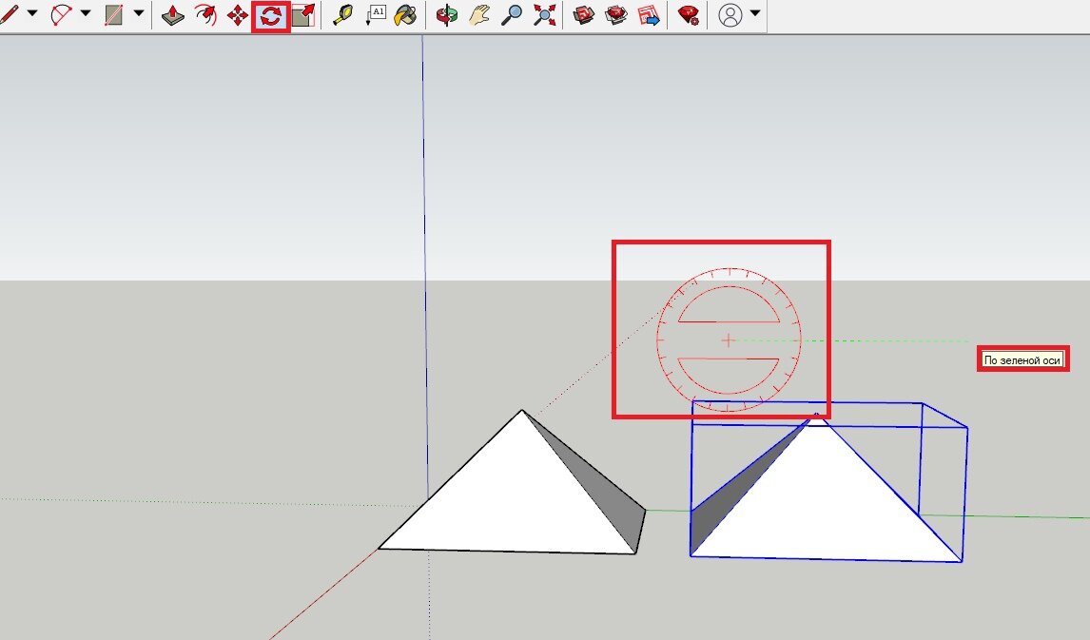Activate the Offset tool
1090x640 pixels.
[x=205, y=15]
